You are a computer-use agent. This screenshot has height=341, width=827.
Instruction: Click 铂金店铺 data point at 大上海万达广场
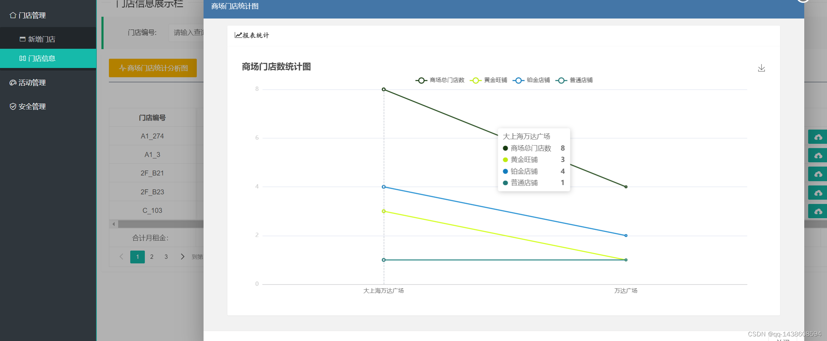[384, 187]
